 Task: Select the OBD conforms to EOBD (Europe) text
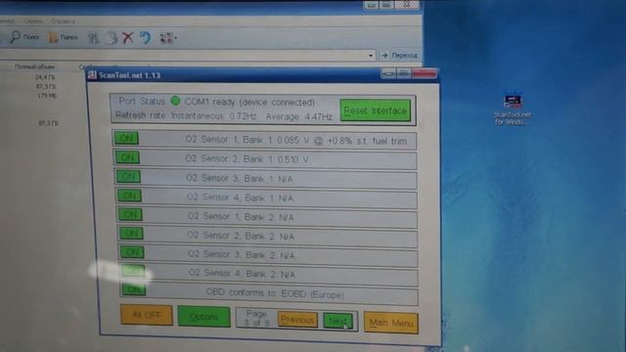(x=275, y=293)
